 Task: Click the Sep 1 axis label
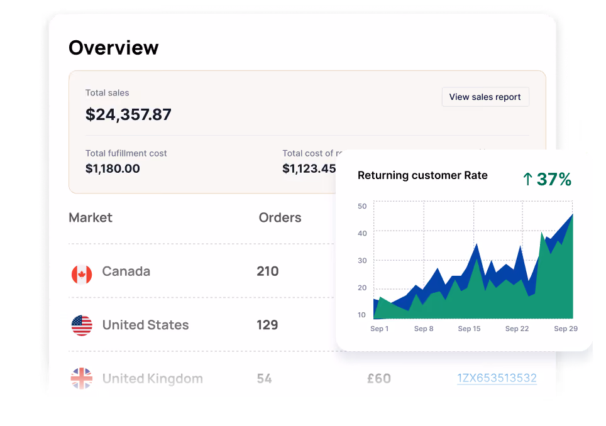pyautogui.click(x=379, y=329)
